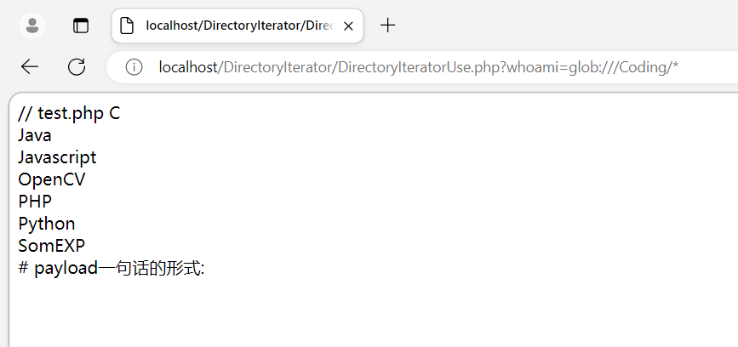Click the localhost host name in the URL
Viewport: 738px width, 347px height.
point(188,67)
